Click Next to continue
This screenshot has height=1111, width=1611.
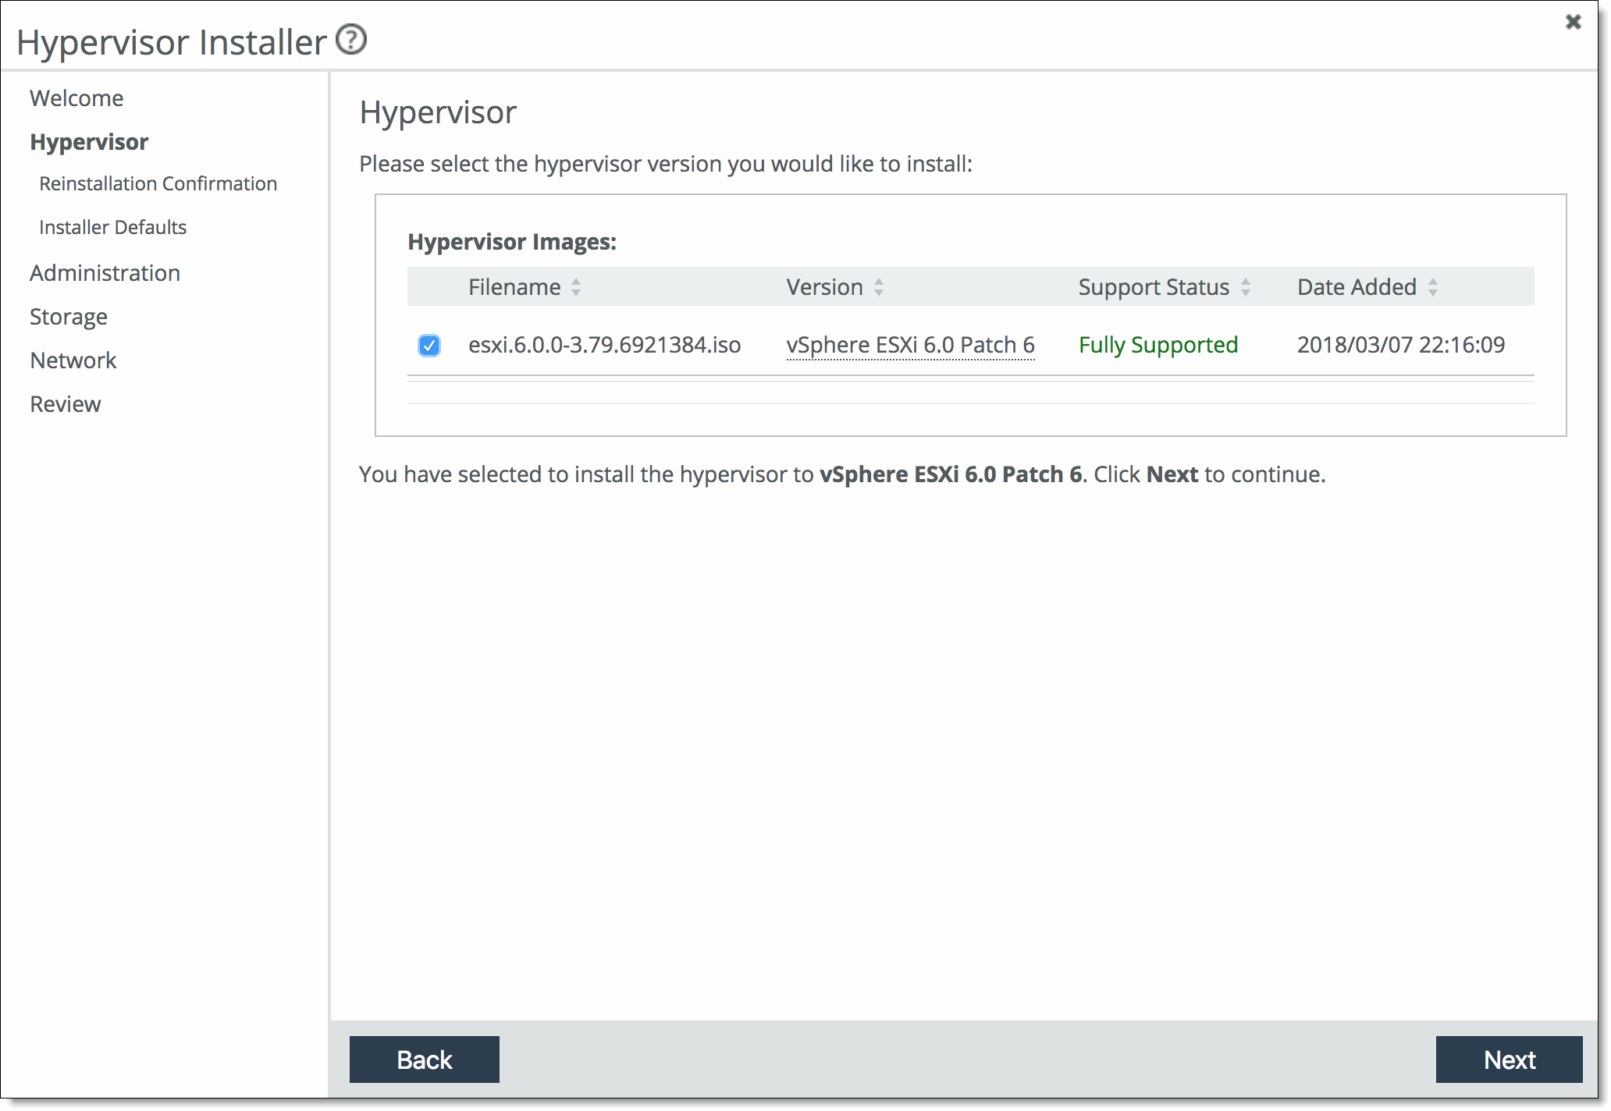(1509, 1060)
